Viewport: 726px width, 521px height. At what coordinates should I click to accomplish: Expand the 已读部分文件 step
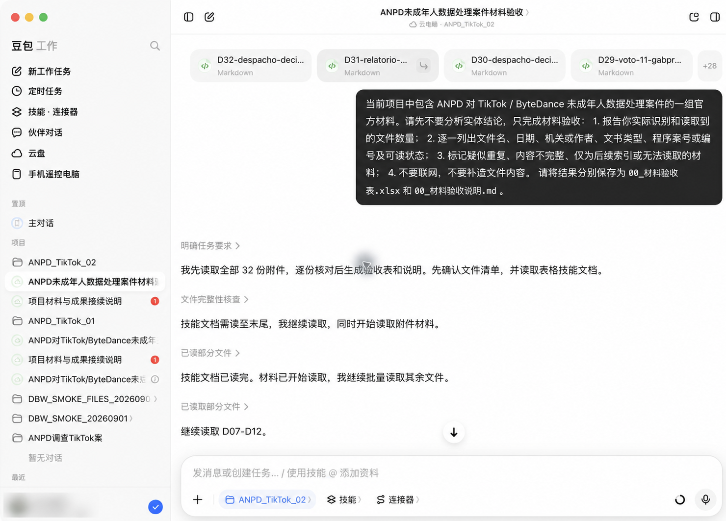[210, 353]
